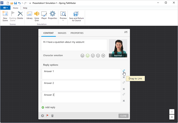Screen dimensions: 178x123
Task: Select the angry character emotion face
Action: tap(103, 56)
